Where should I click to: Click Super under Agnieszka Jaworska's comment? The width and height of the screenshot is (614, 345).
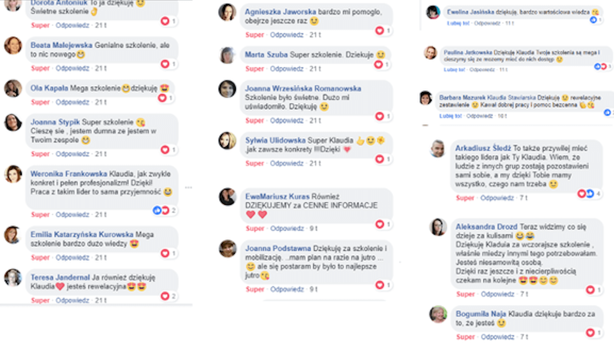click(x=255, y=35)
